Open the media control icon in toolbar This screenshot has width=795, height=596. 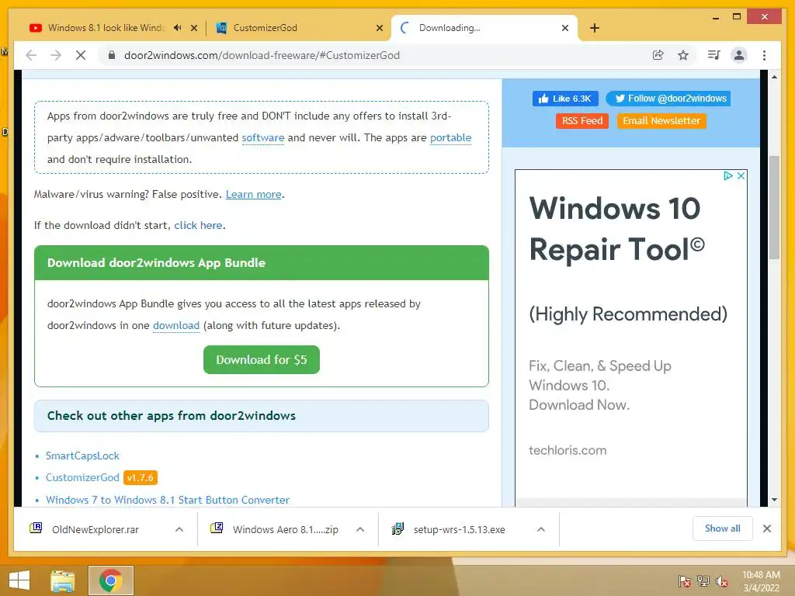[714, 55]
